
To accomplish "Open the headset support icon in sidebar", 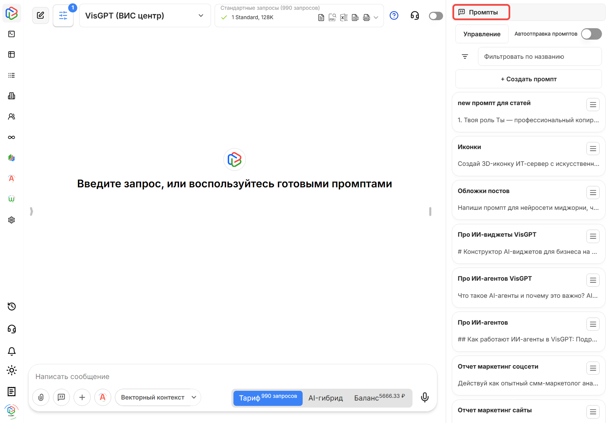I will [x=11, y=329].
